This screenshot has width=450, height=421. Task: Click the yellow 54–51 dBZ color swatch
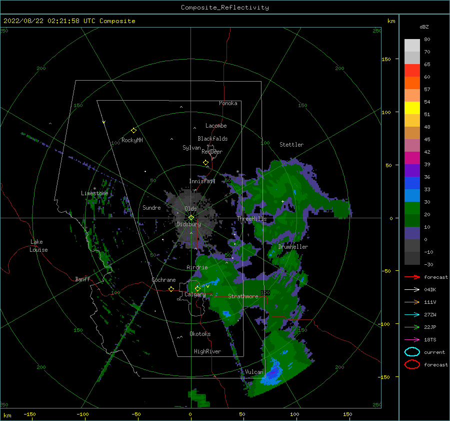tap(412, 108)
